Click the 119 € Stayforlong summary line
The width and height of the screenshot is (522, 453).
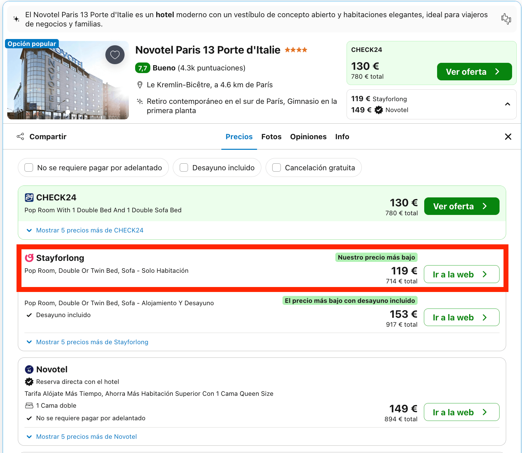pos(379,99)
